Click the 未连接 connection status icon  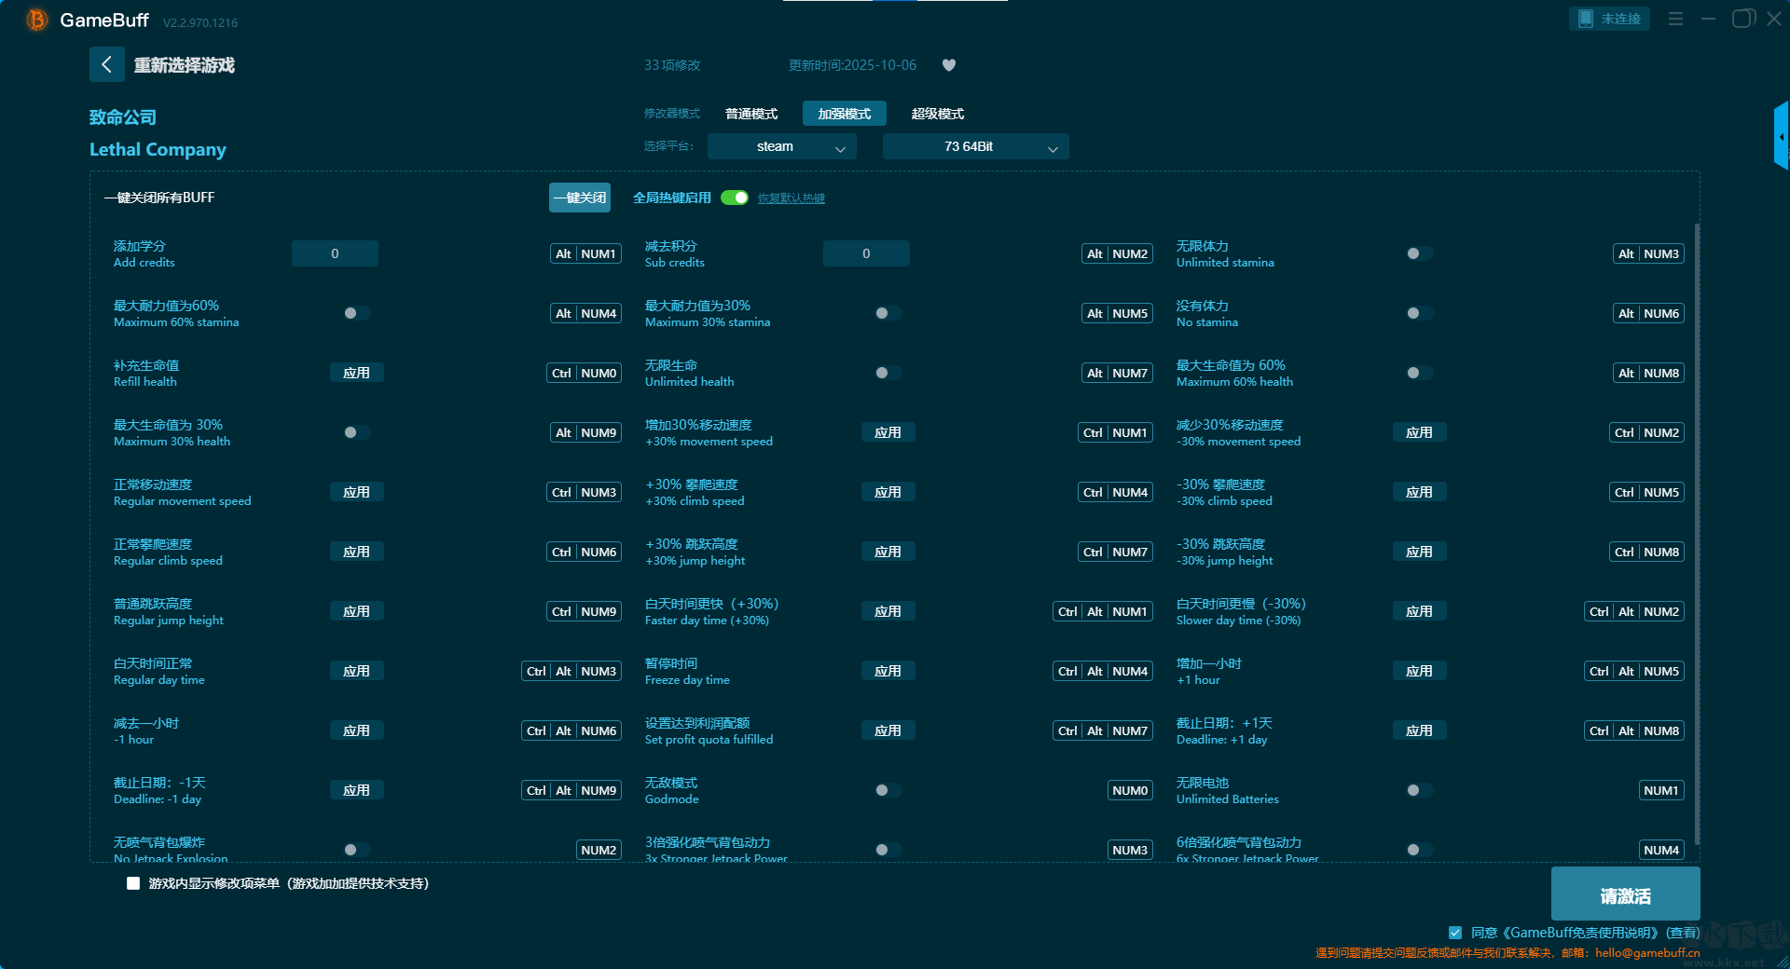[1609, 19]
